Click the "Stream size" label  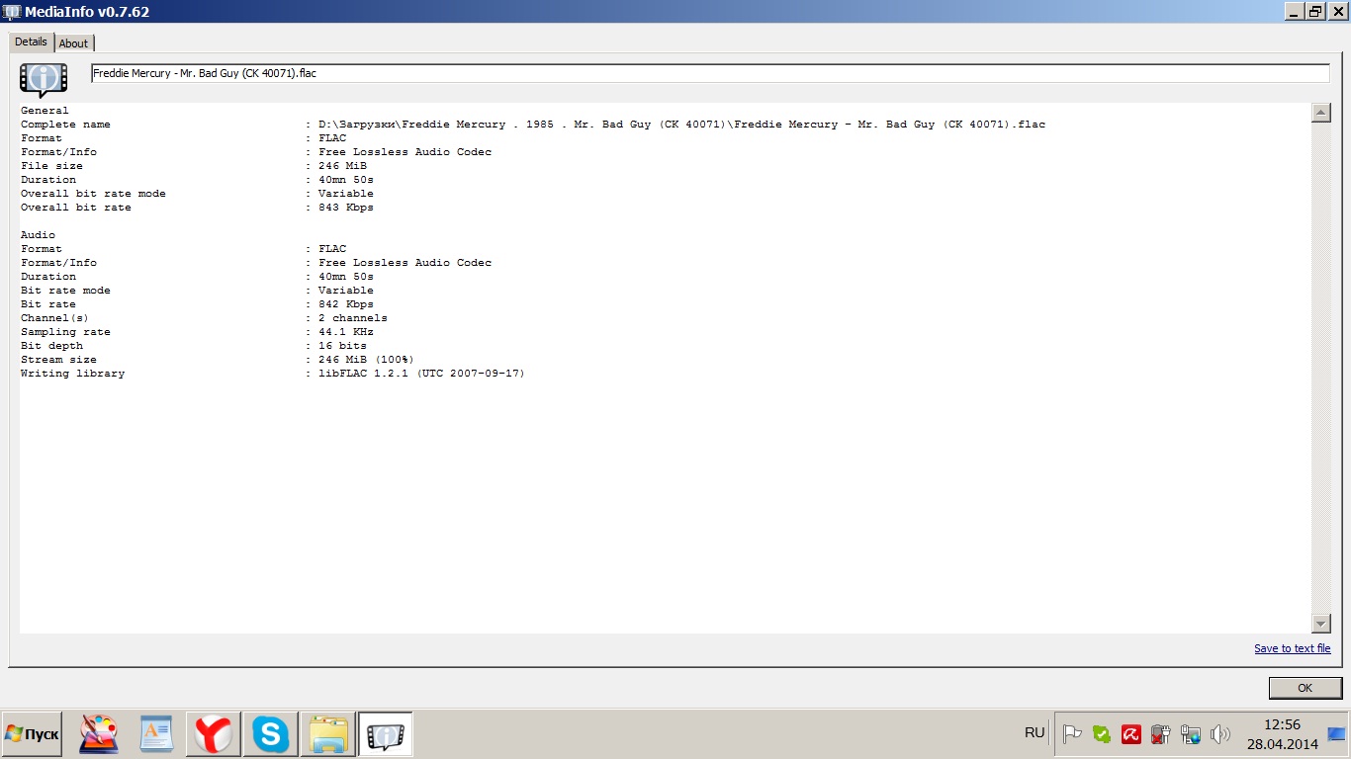click(x=58, y=360)
